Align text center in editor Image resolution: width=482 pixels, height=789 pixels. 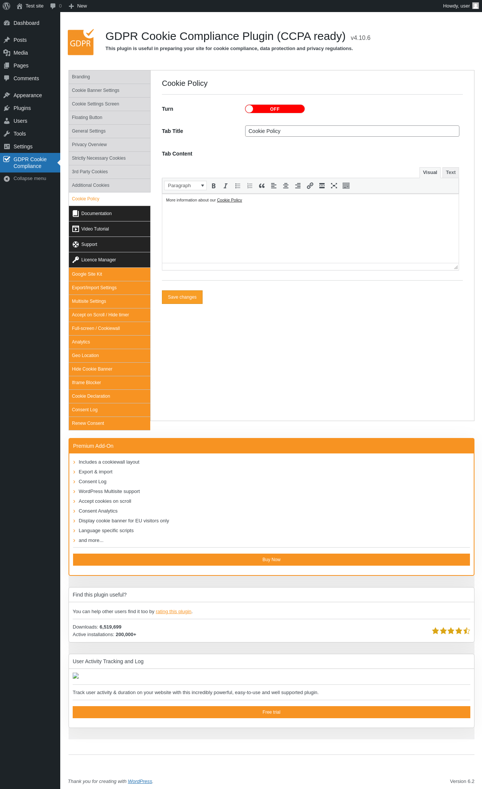(286, 186)
